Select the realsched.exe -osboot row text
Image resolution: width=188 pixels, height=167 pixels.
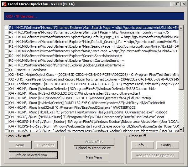pyautogui.click(x=88, y=112)
